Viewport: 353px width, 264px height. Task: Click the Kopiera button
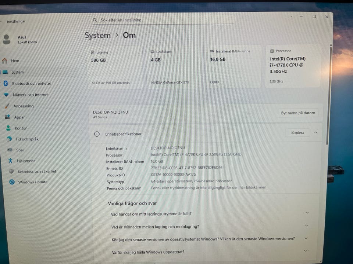point(297,133)
